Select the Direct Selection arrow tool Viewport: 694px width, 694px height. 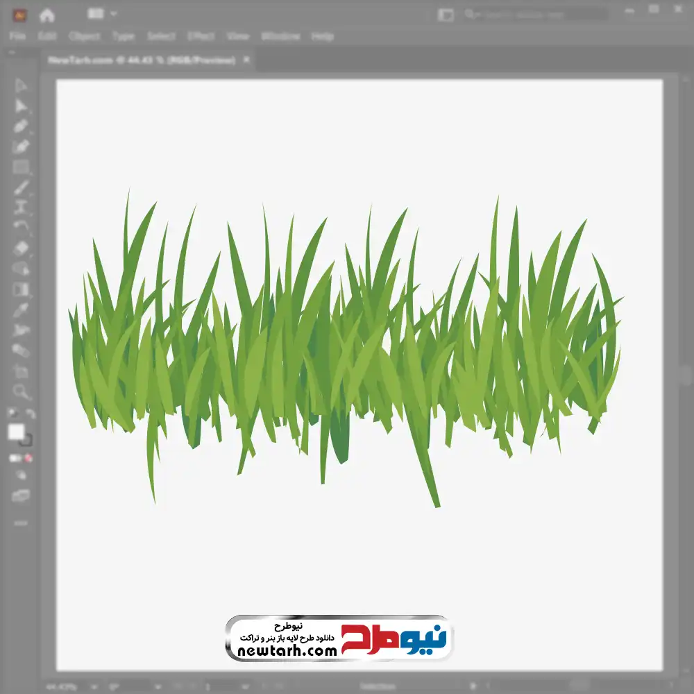coord(20,106)
